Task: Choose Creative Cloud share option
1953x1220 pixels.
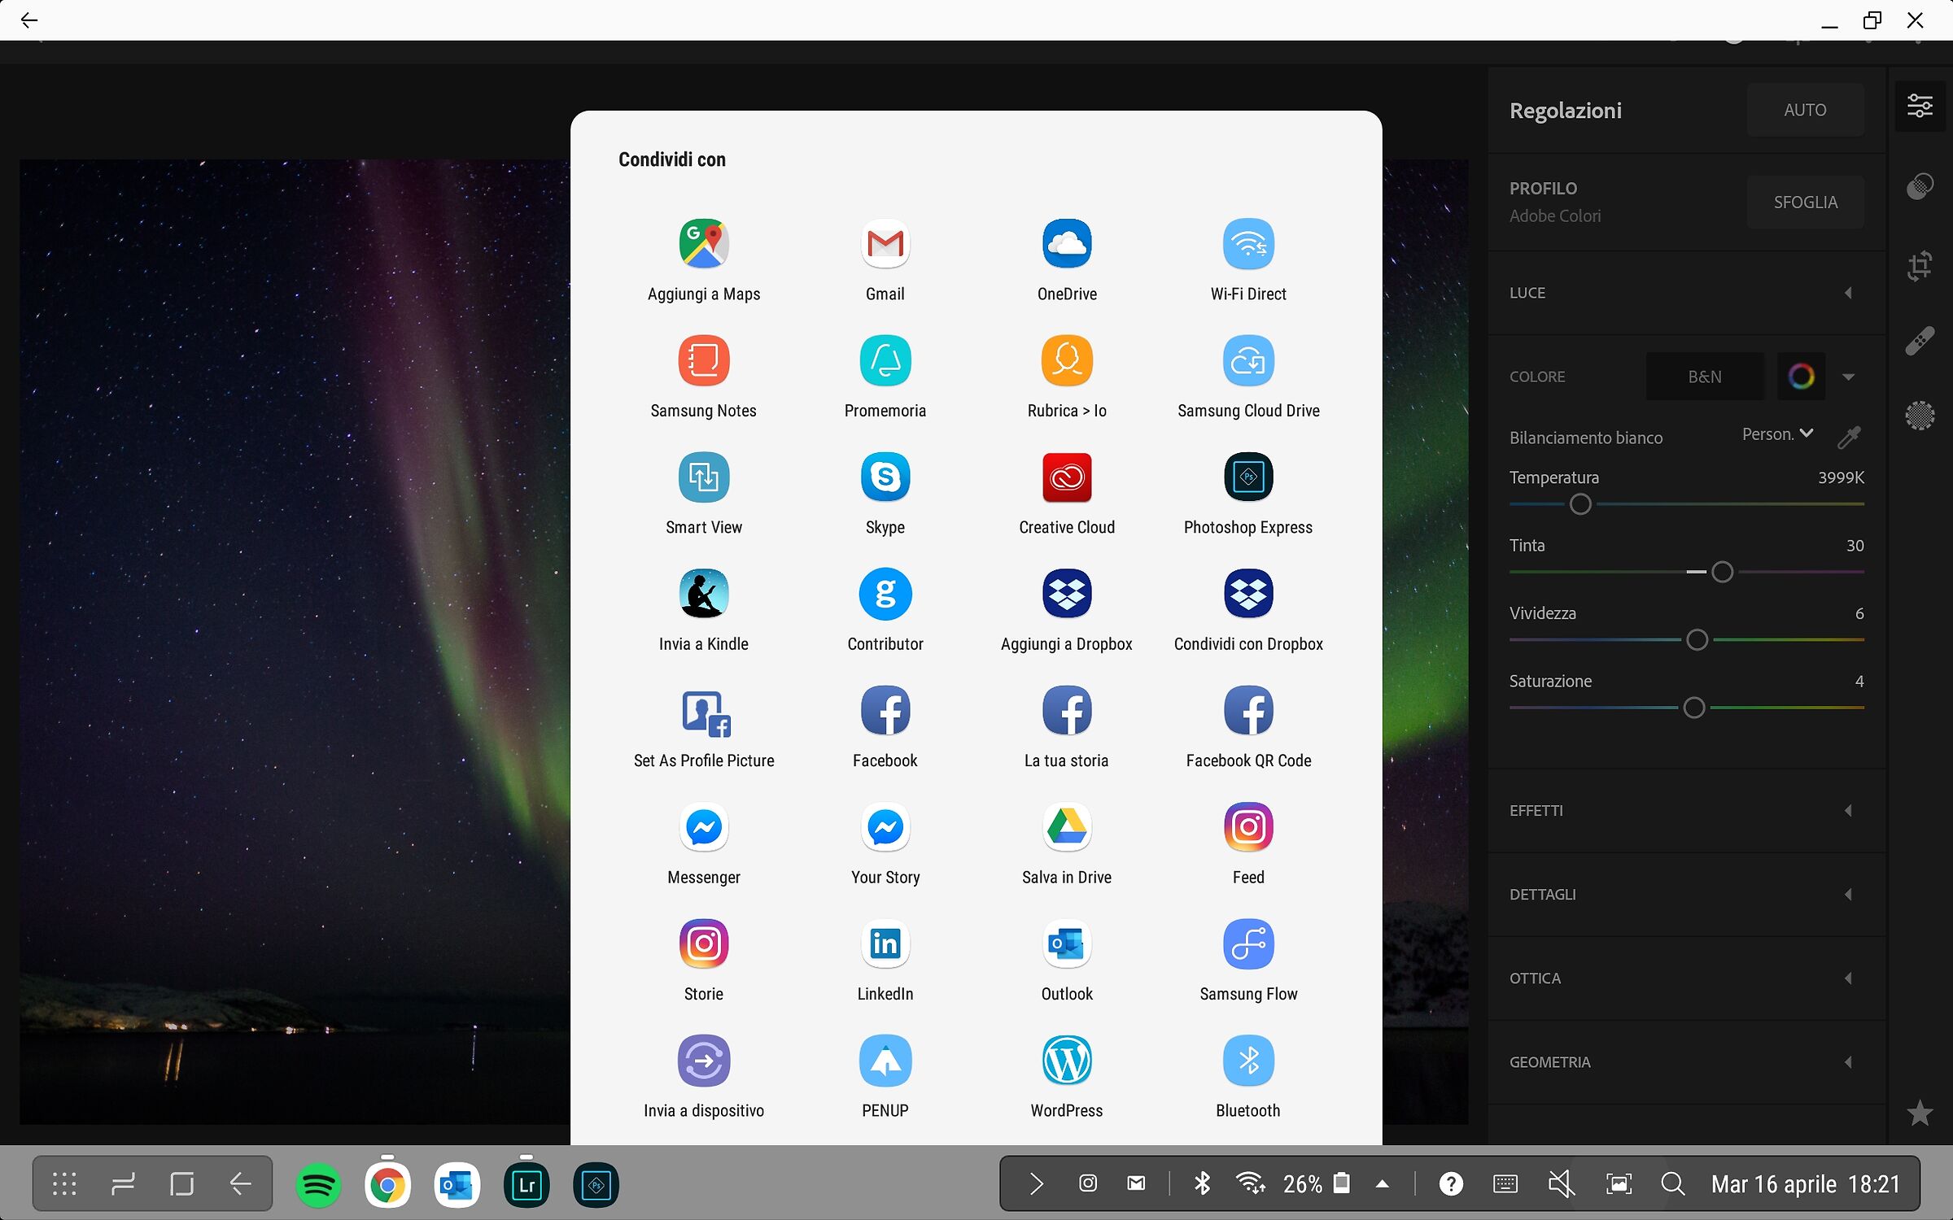Action: [x=1066, y=477]
